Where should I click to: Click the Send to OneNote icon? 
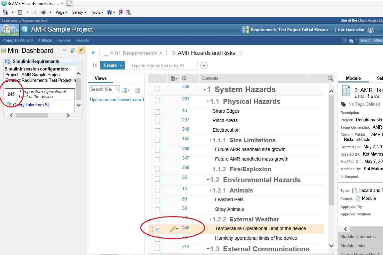[x=121, y=12]
